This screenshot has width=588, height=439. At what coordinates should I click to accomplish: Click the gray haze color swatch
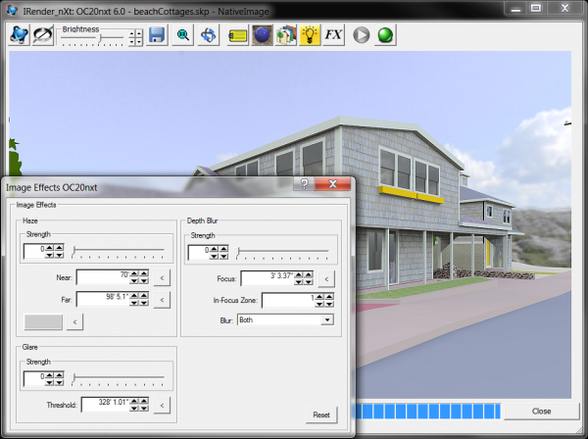click(x=43, y=320)
